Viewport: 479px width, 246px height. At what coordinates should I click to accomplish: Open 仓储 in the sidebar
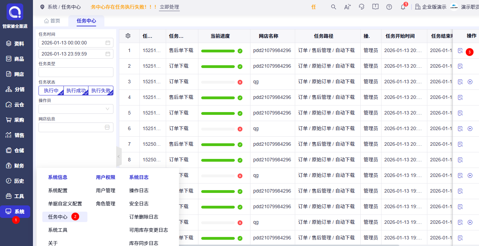coord(15,151)
